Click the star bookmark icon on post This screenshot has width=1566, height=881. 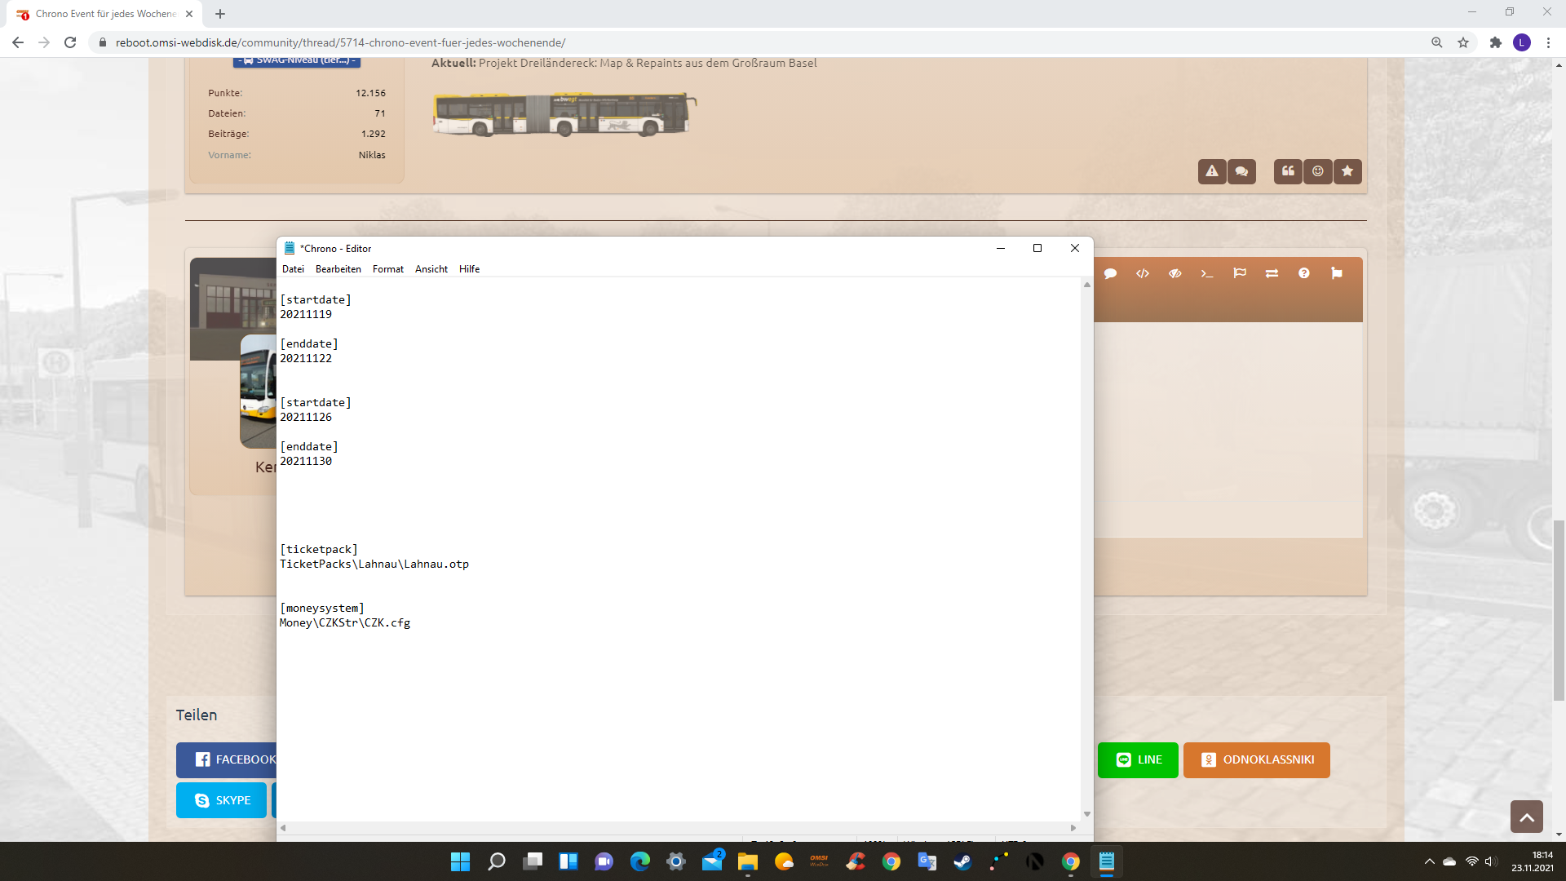click(1347, 171)
